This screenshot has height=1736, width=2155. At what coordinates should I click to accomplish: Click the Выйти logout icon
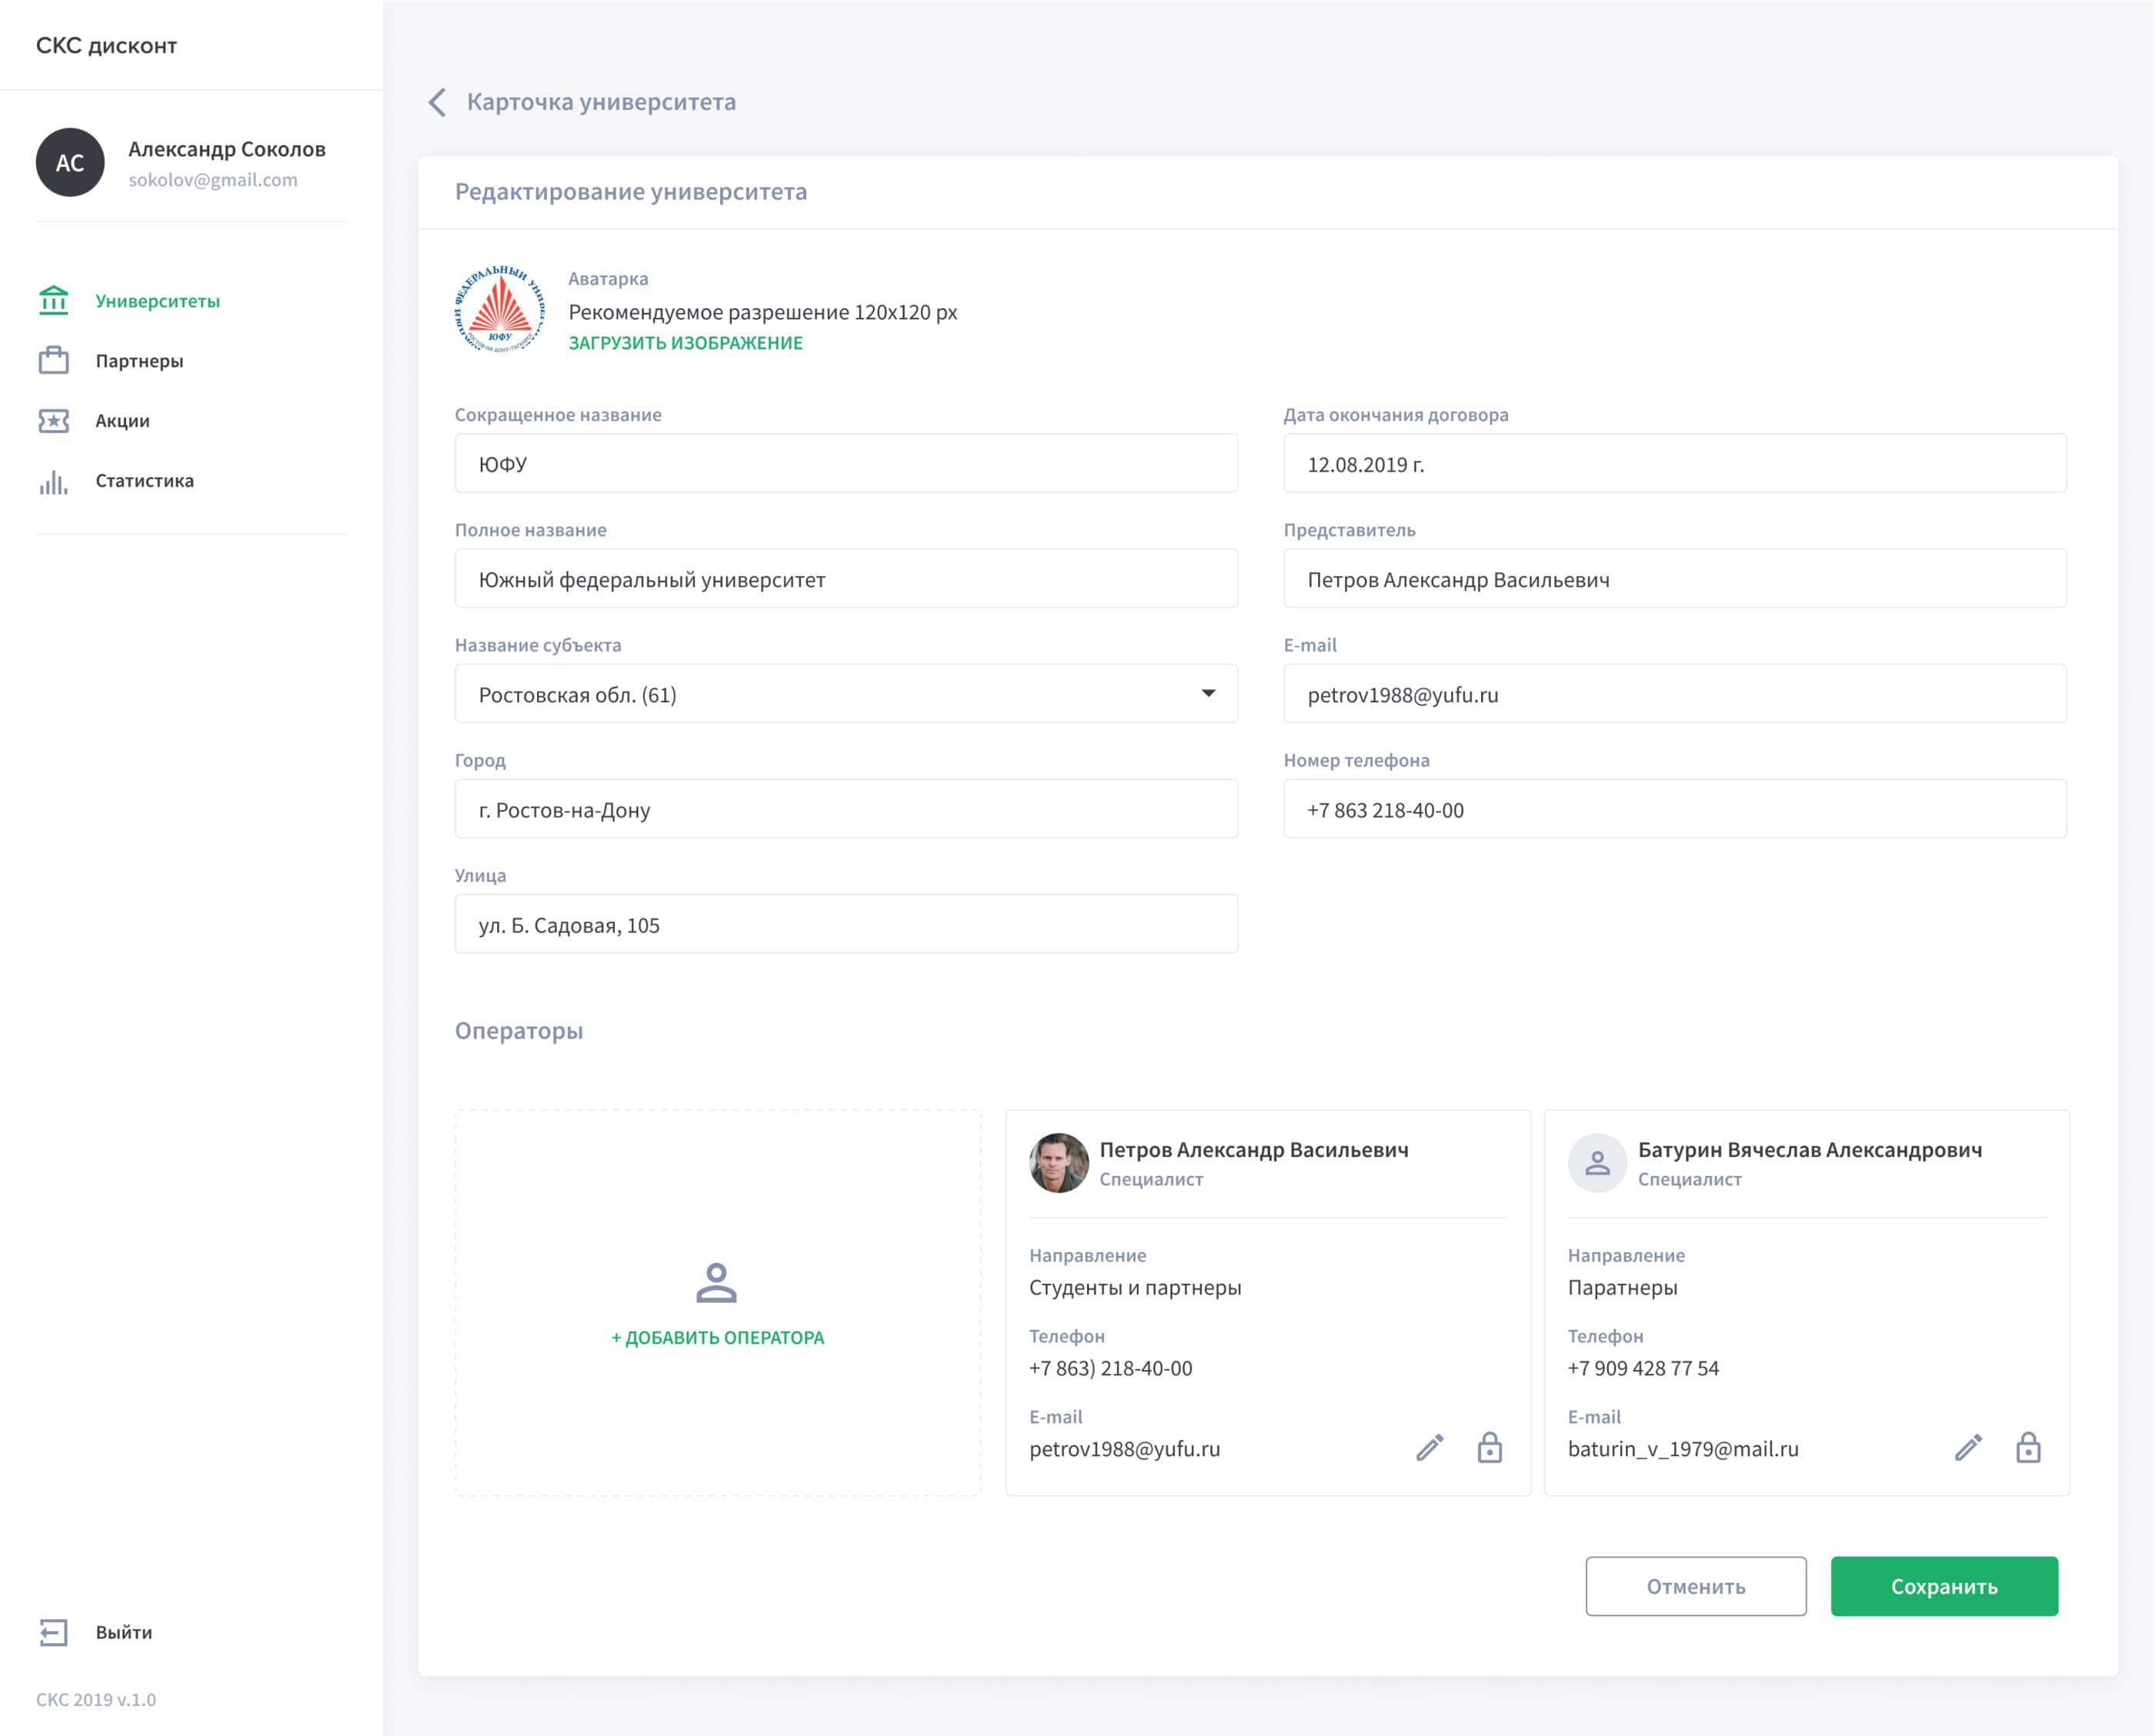pos(54,1632)
